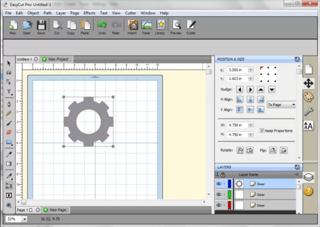Toggle visibility of the green Gear layer
320x227 pixels.
218,195
